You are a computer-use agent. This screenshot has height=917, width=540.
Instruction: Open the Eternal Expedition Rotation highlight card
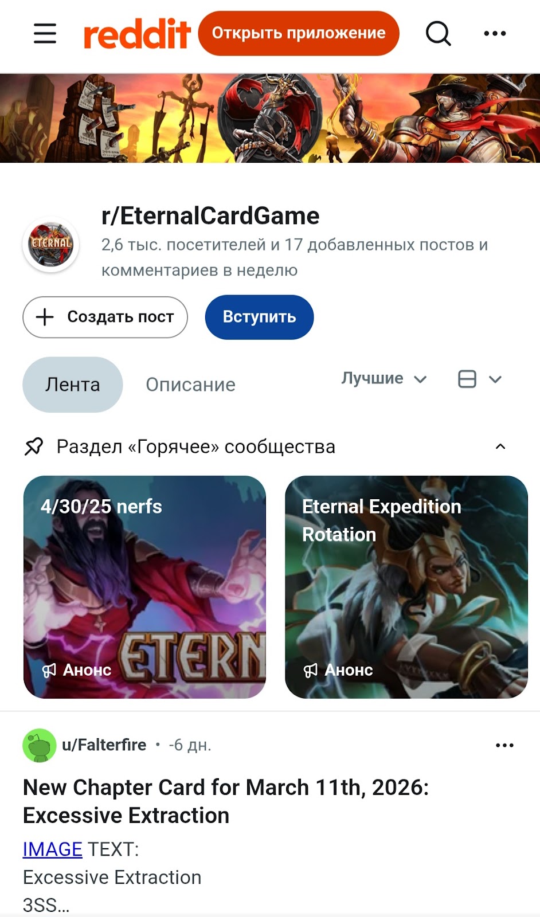406,587
